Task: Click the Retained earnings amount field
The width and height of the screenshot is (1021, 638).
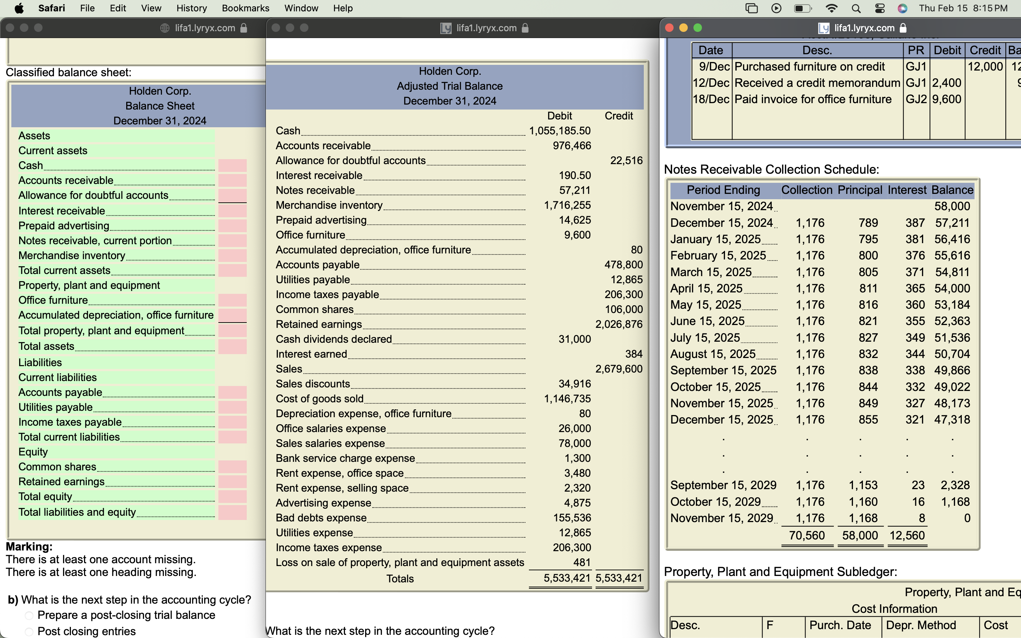Action: [x=232, y=482]
